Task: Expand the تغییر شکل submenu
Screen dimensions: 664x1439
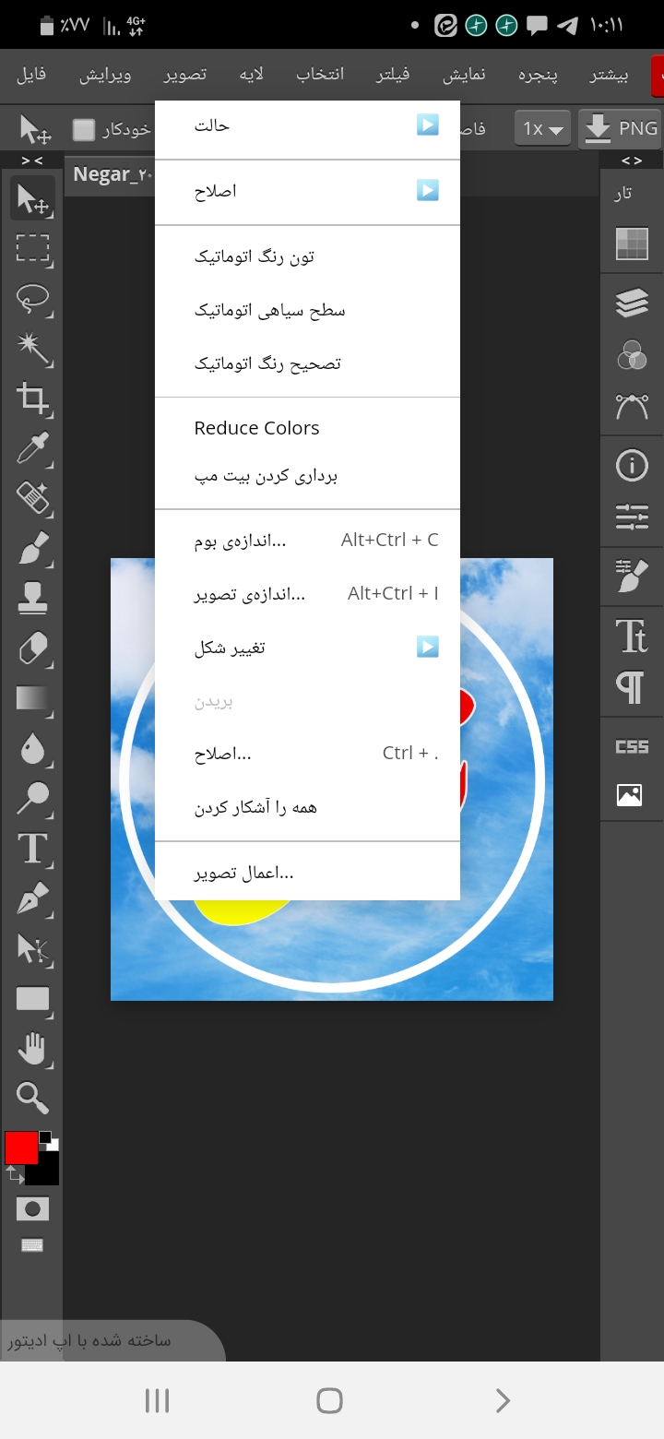Action: point(307,648)
